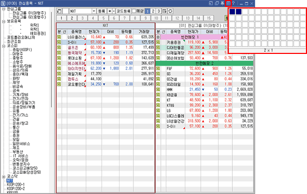Click the 등록 button

click(x=102, y=11)
